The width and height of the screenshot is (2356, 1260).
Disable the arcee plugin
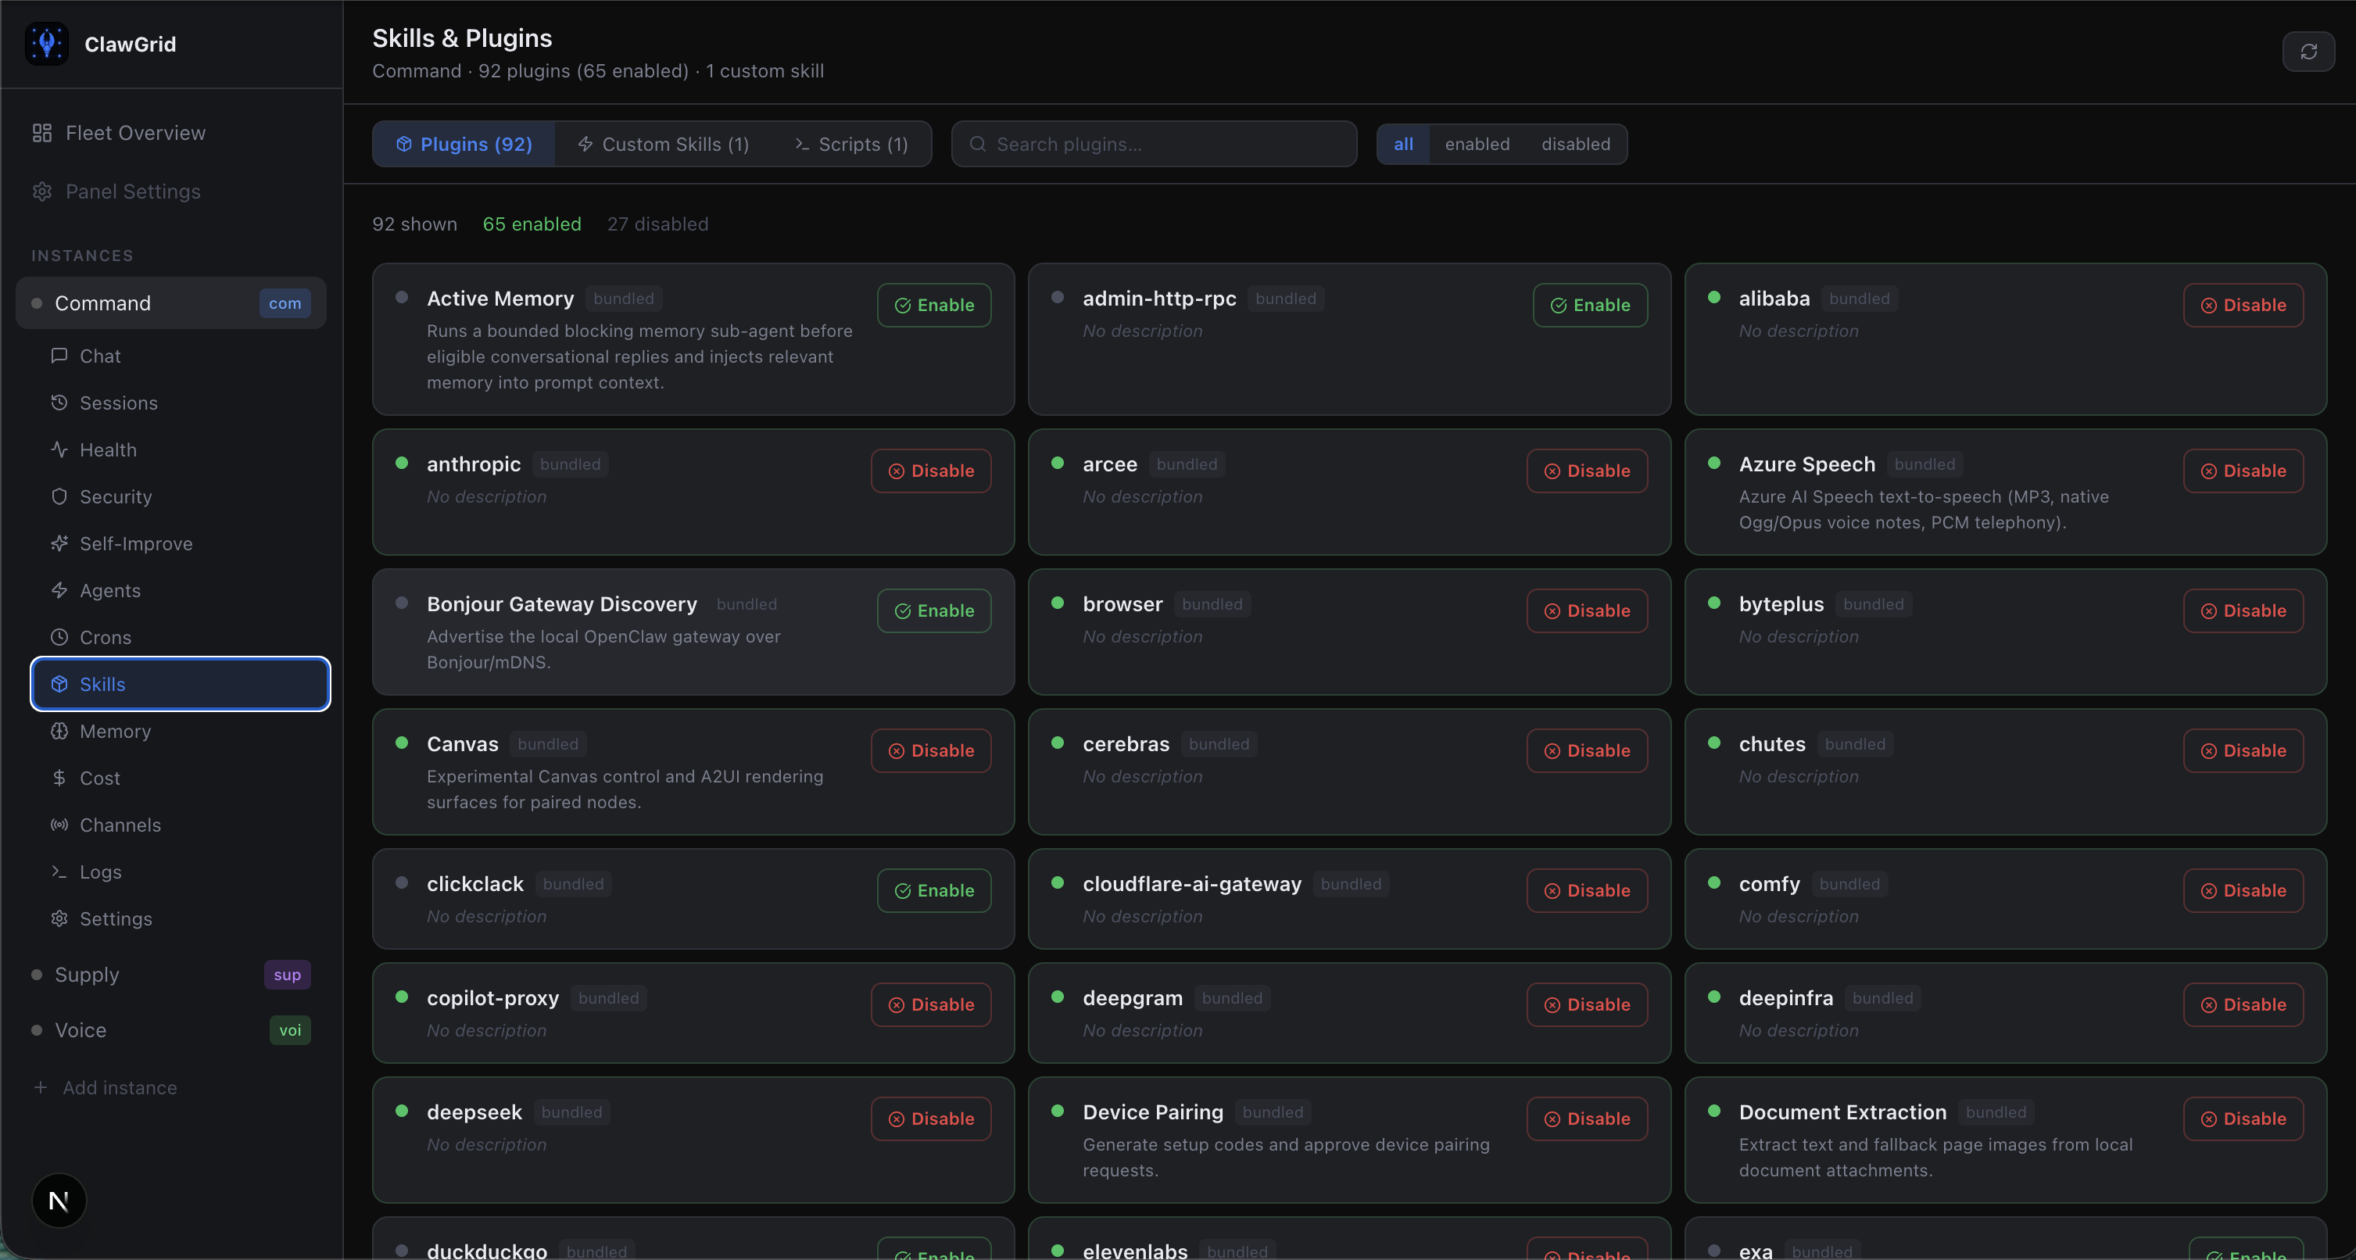point(1587,471)
